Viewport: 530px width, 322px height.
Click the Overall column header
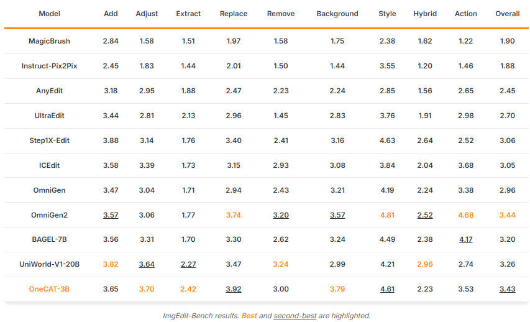click(x=508, y=14)
